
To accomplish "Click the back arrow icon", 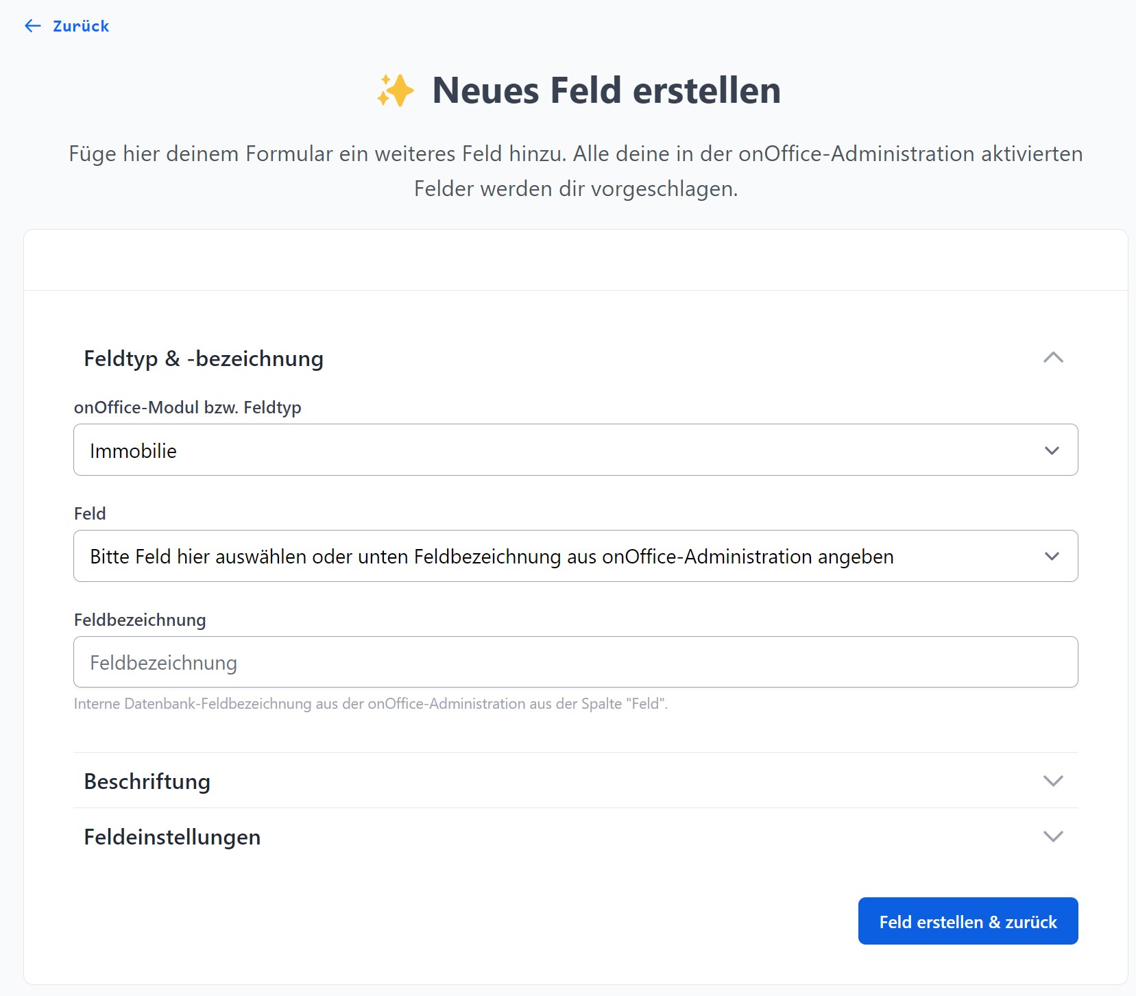I will tap(32, 26).
